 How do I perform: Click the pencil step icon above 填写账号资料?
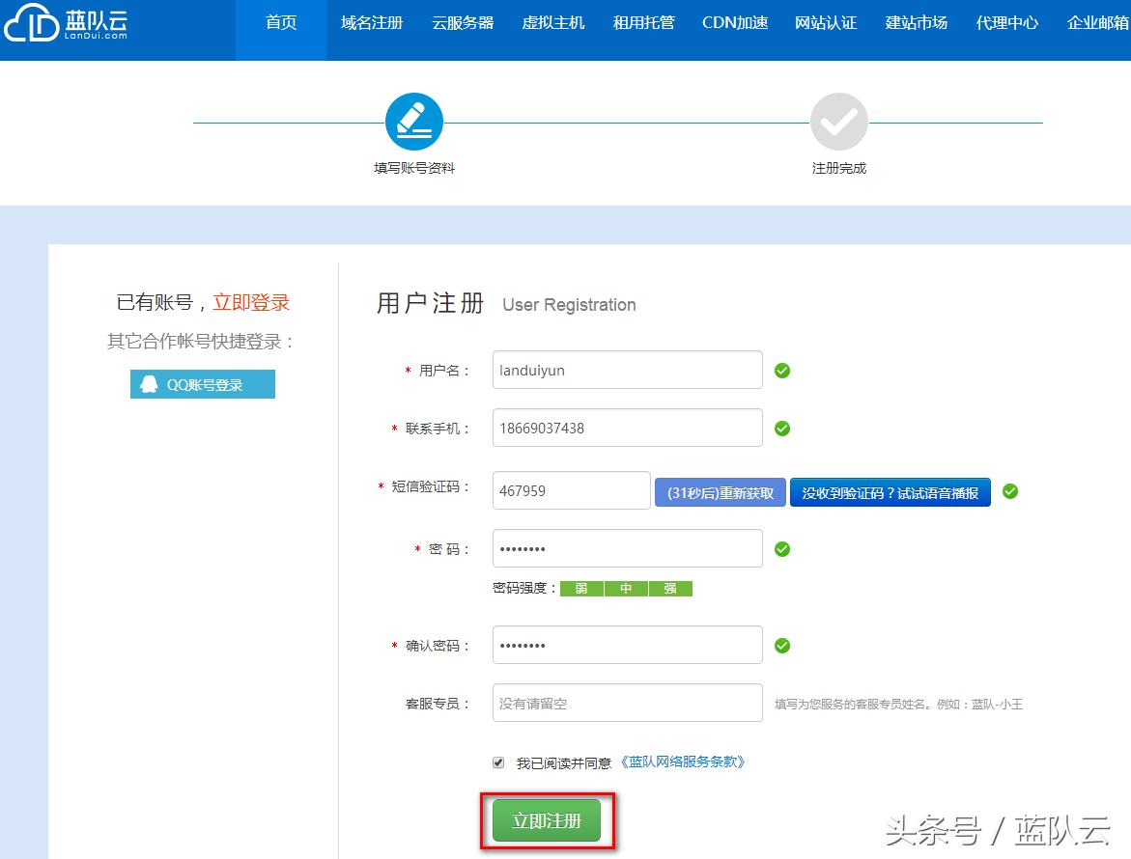click(414, 121)
